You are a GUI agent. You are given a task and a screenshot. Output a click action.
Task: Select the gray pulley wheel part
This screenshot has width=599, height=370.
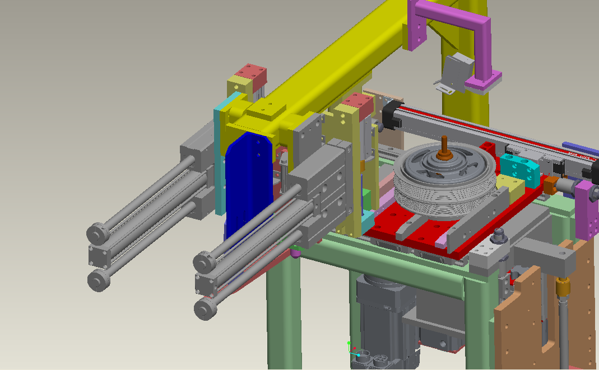pos(445,179)
